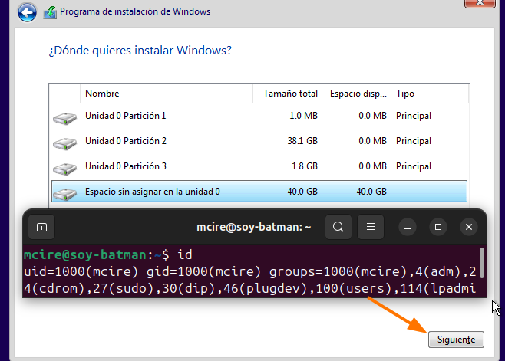Sort by Tipo column header
This screenshot has width=505, height=361.
point(428,94)
